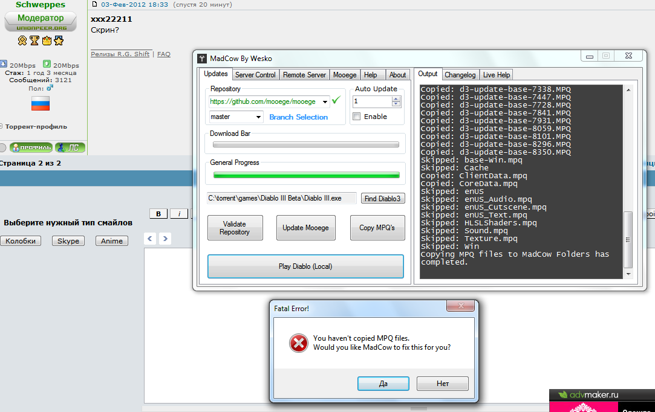Click the Профиль button in forum
The image size is (655, 412).
pyautogui.click(x=31, y=147)
